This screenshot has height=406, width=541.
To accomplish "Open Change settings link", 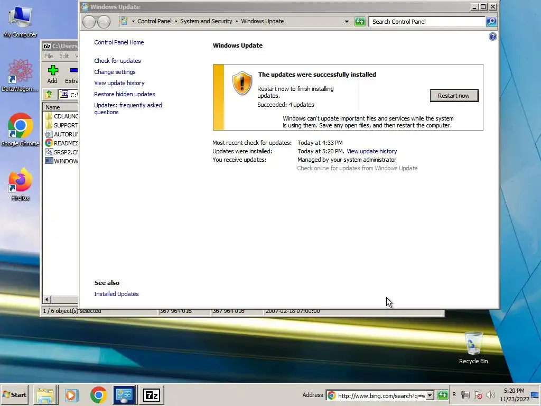I will [x=115, y=72].
